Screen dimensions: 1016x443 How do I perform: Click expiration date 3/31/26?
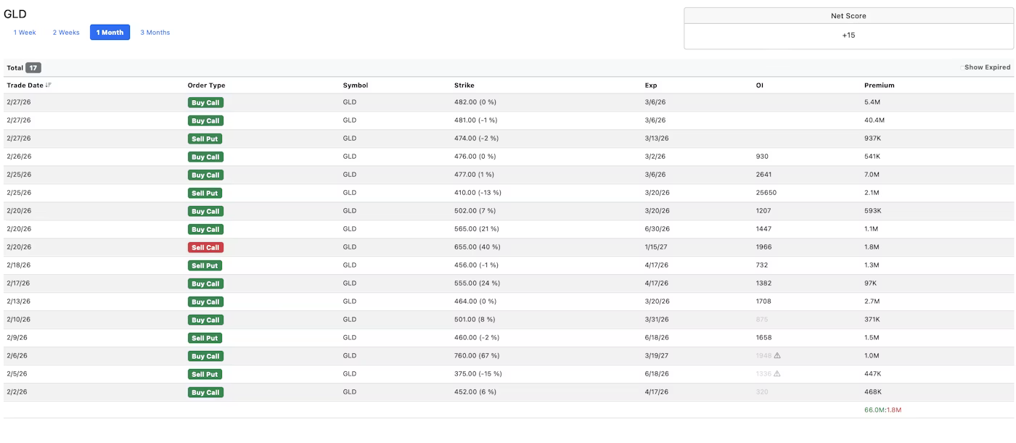click(657, 320)
